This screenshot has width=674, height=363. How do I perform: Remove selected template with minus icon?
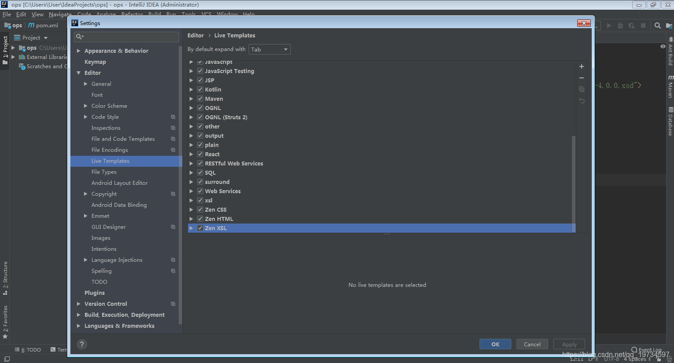[x=582, y=78]
